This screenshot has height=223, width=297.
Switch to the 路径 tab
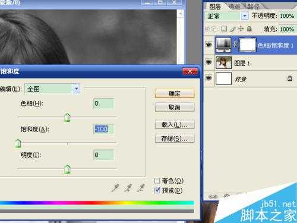click(253, 7)
